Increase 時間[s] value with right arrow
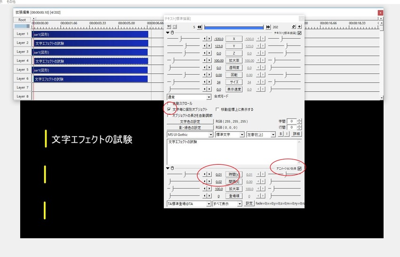This screenshot has height=257, width=400. tap(209, 174)
